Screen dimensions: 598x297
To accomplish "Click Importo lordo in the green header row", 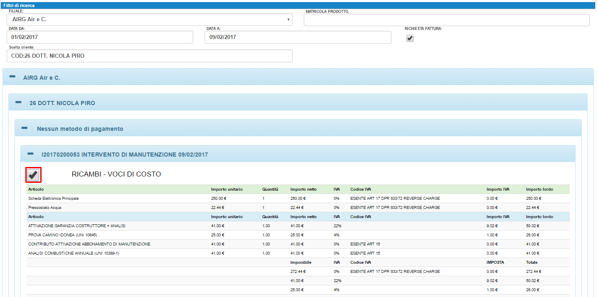I will pyautogui.click(x=539, y=189).
